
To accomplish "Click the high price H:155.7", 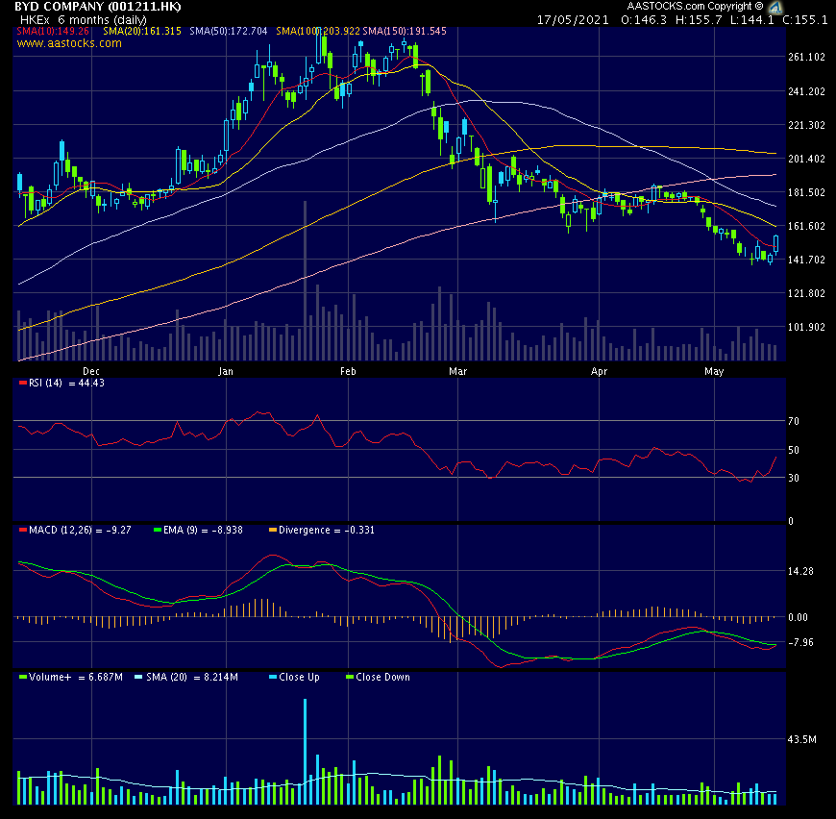I will [699, 20].
